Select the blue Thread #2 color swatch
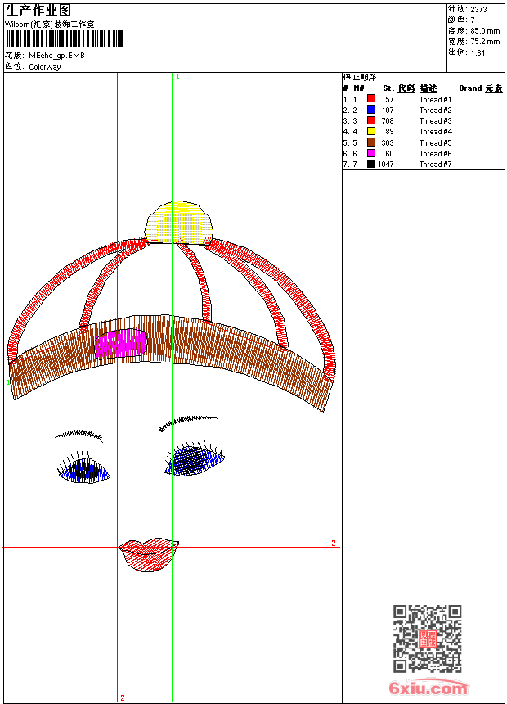507x704 pixels. click(371, 110)
